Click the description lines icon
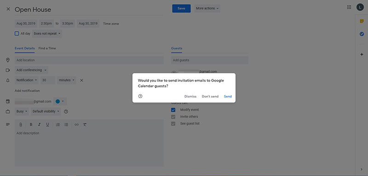This screenshot has height=176, width=368. tap(8, 125)
